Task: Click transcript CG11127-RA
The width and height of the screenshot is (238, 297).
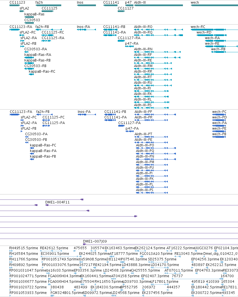Action: 121,41
